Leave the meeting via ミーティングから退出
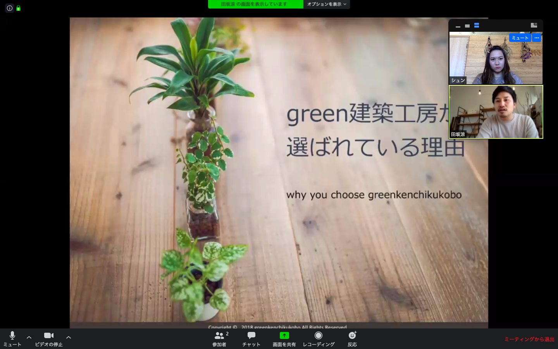Image resolution: width=558 pixels, height=349 pixels. pyautogui.click(x=529, y=339)
